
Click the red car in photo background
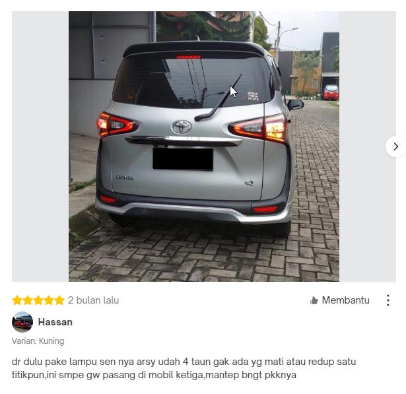[x=330, y=92]
